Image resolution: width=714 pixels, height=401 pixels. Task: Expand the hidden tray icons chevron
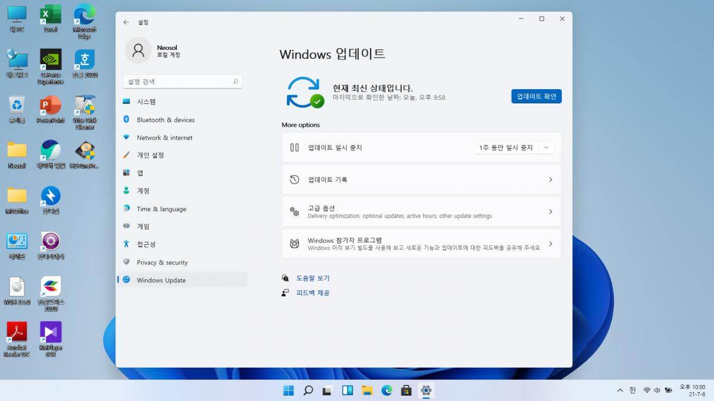(x=621, y=390)
